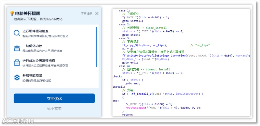This screenshot has height=126, width=260.
Task: Click description 释放电脑无效内存占用,提升速度
Action: tap(42, 51)
